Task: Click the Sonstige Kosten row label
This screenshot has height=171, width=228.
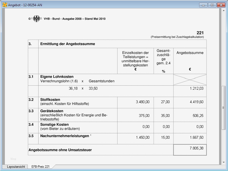Action: [54, 124]
